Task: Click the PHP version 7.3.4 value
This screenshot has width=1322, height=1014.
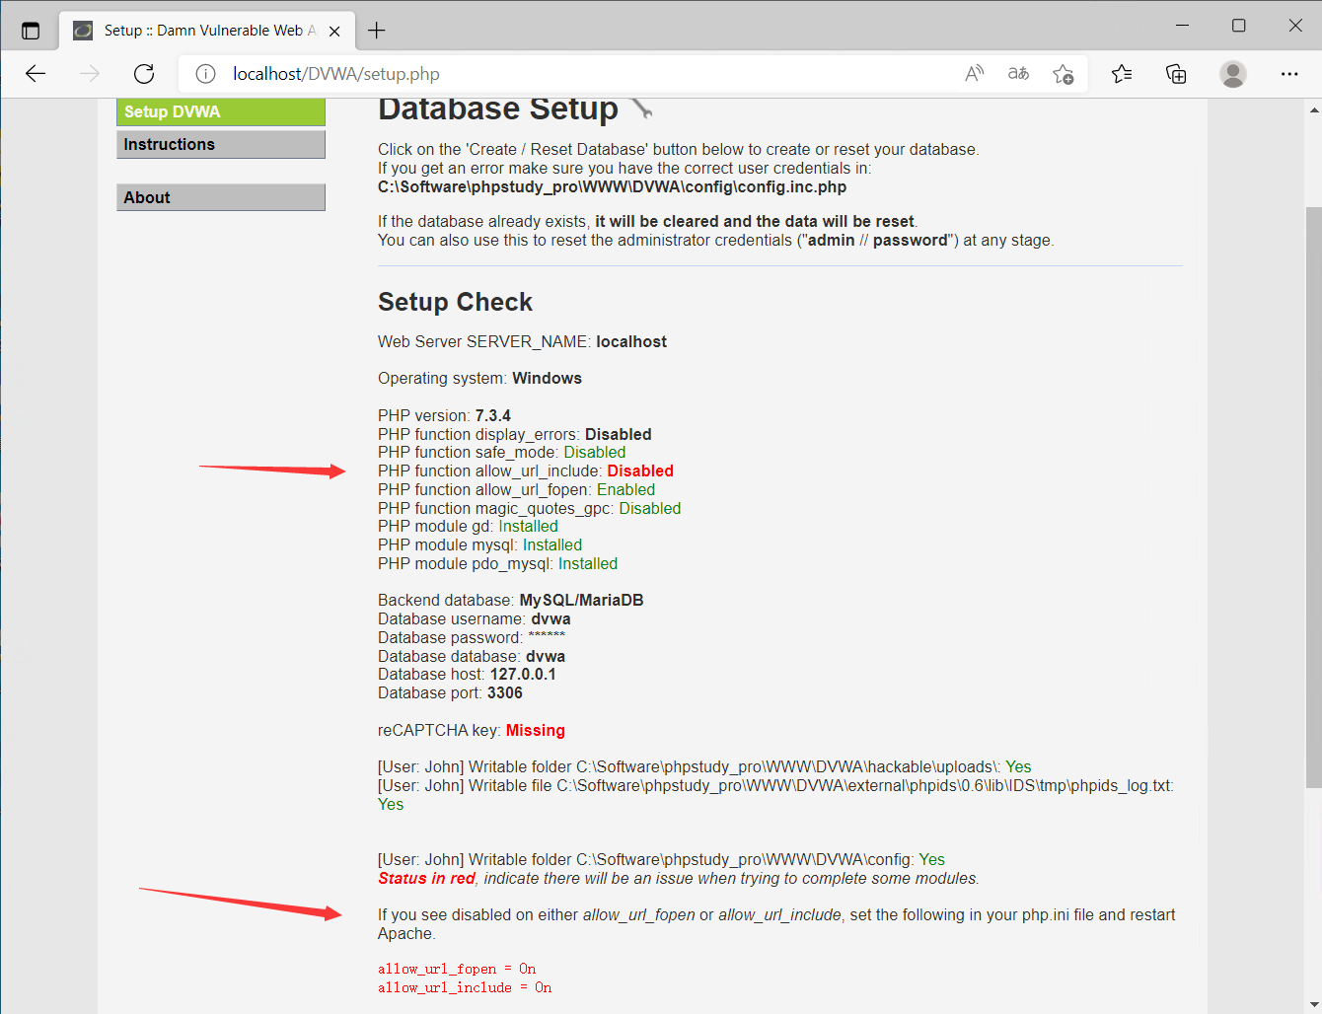Action: pos(493,416)
